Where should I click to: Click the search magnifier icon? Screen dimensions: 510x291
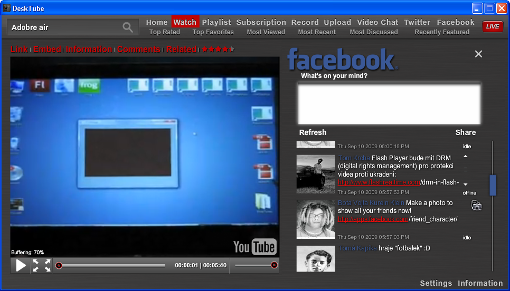128,27
